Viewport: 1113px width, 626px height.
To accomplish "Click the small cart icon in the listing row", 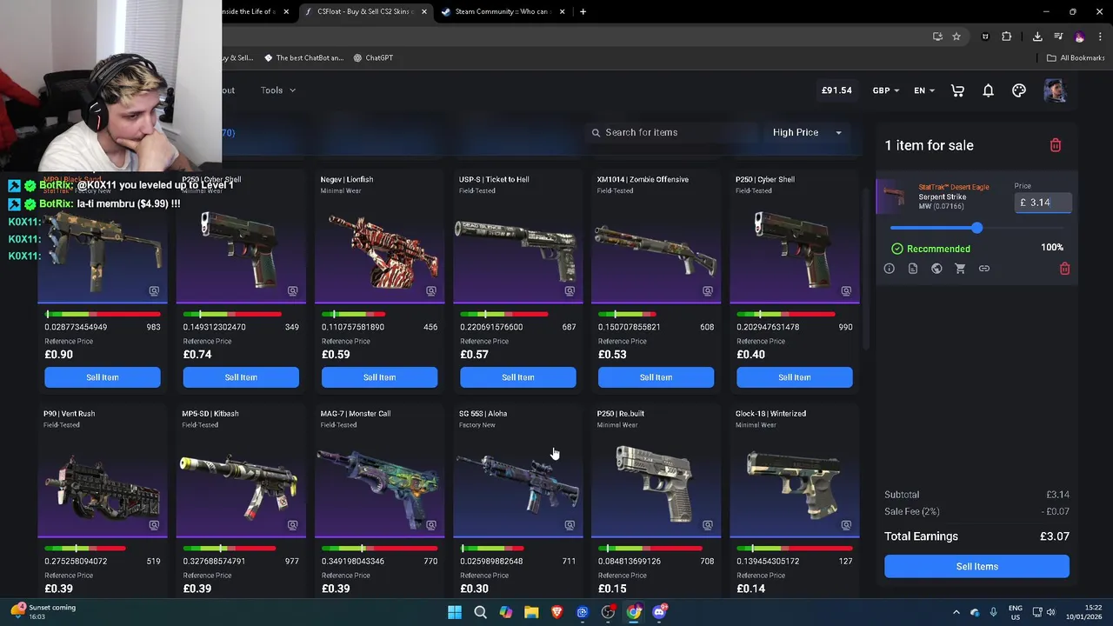I will pos(960,269).
